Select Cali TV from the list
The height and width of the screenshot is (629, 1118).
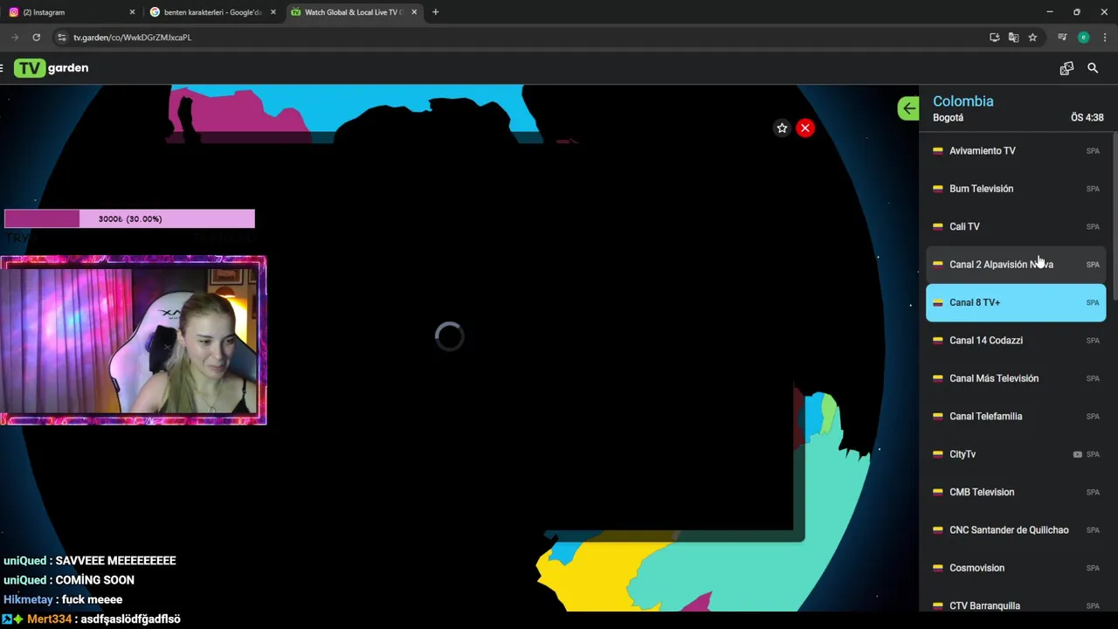1016,226
